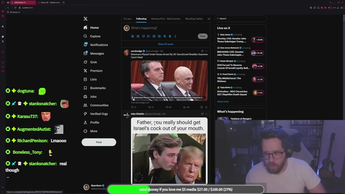345x194 pixels.
Task: Share the zerohedge post
Action: [x=206, y=107]
